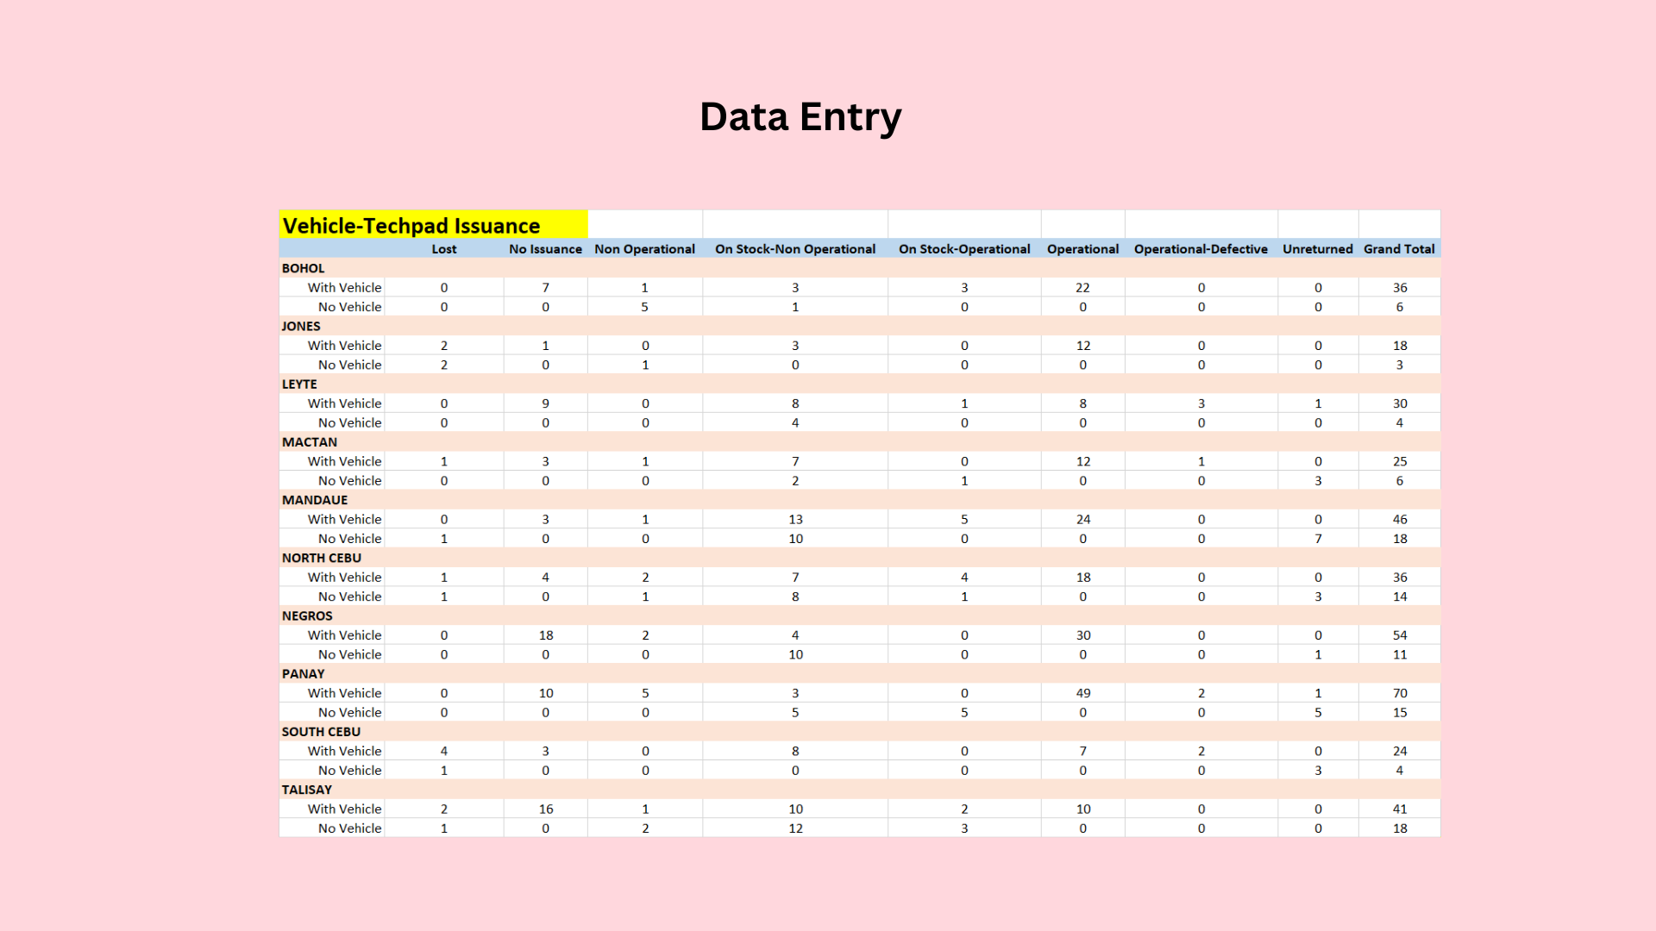Viewport: 1656px width, 931px height.
Task: Select the No Issuance column header
Action: coord(545,249)
